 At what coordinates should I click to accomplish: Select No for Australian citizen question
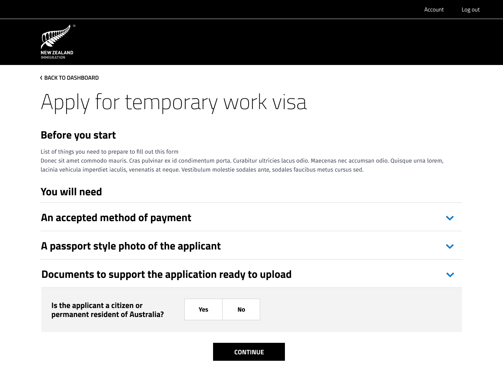tap(241, 309)
